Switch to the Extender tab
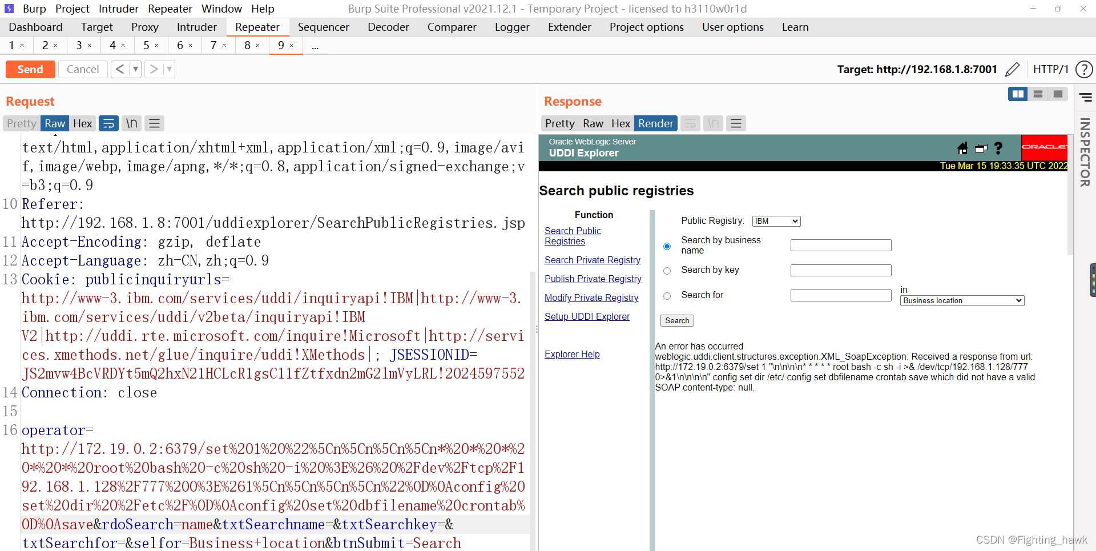This screenshot has height=551, width=1096. click(x=570, y=27)
